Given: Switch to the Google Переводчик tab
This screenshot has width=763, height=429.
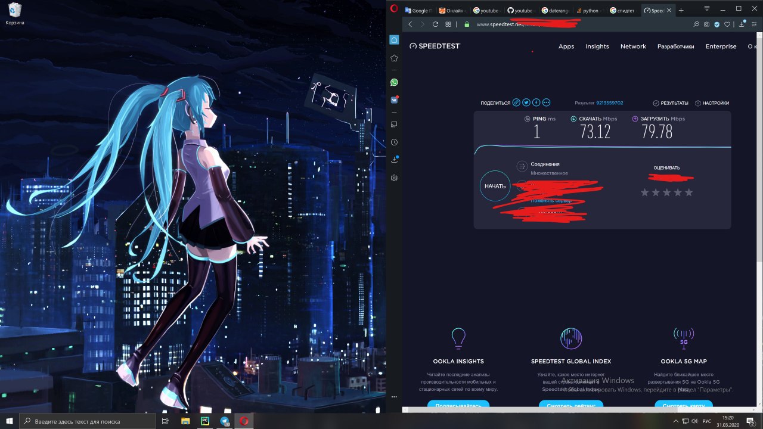Looking at the screenshot, I should click(420, 10).
